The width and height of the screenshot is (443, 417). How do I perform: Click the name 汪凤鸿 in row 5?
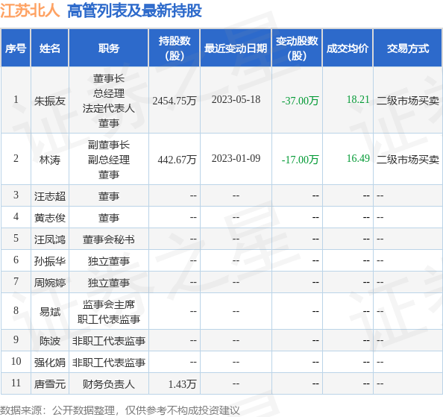pos(50,239)
